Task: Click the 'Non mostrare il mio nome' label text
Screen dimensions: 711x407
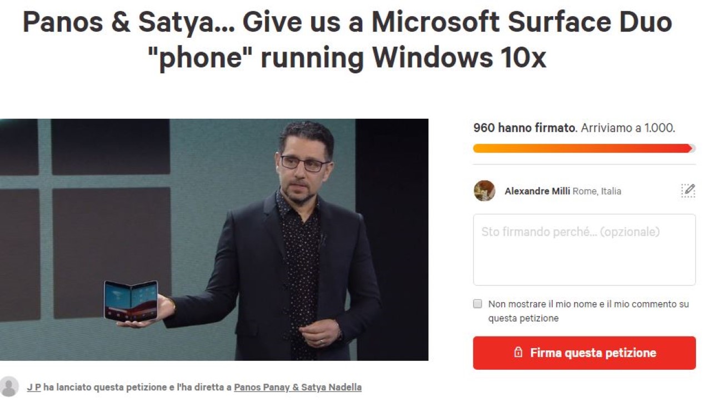Action: [x=588, y=311]
